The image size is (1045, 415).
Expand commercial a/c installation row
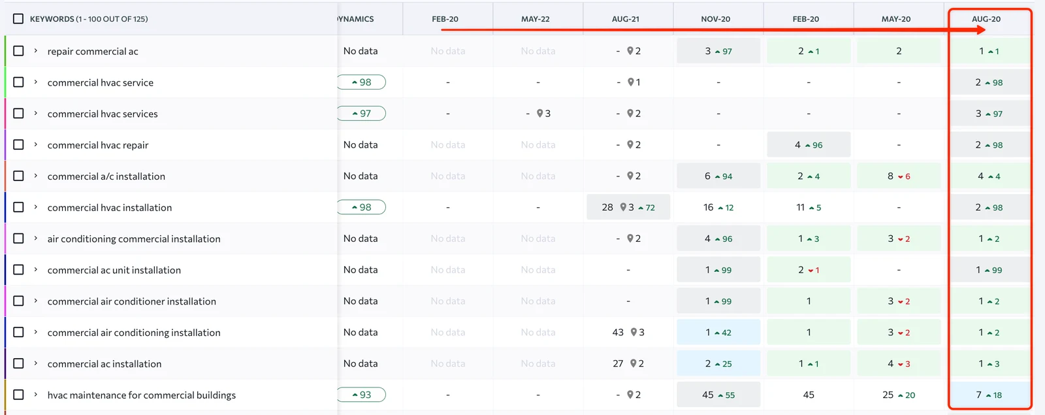(36, 176)
